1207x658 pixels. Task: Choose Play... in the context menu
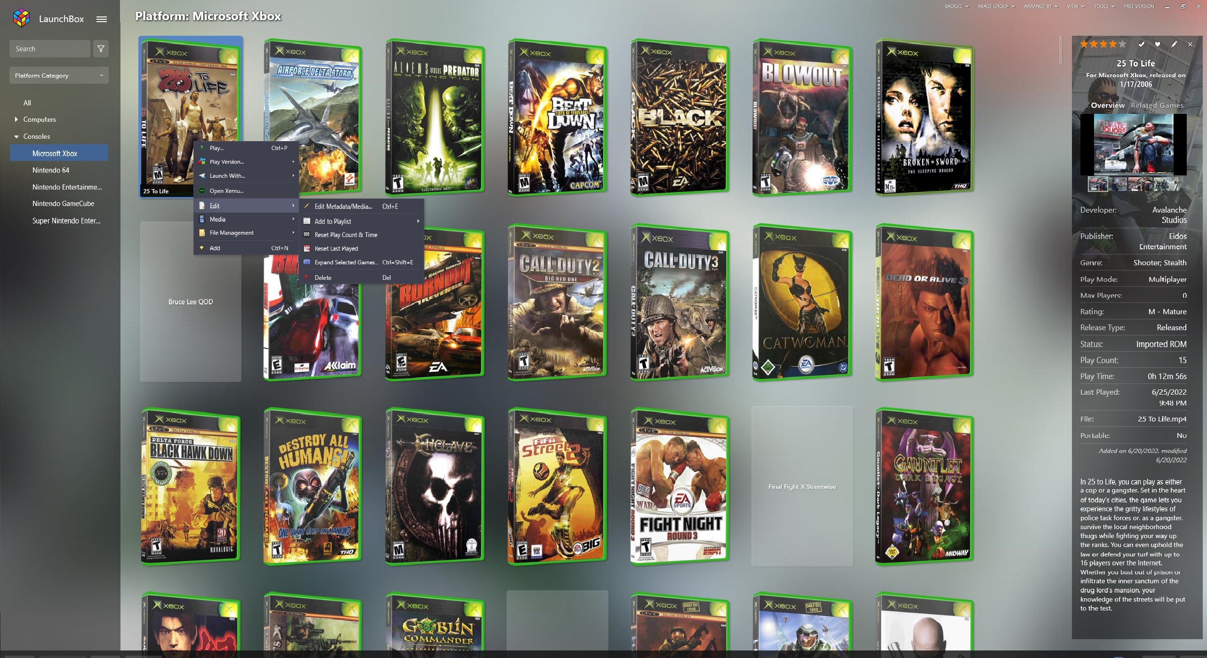tap(247, 148)
